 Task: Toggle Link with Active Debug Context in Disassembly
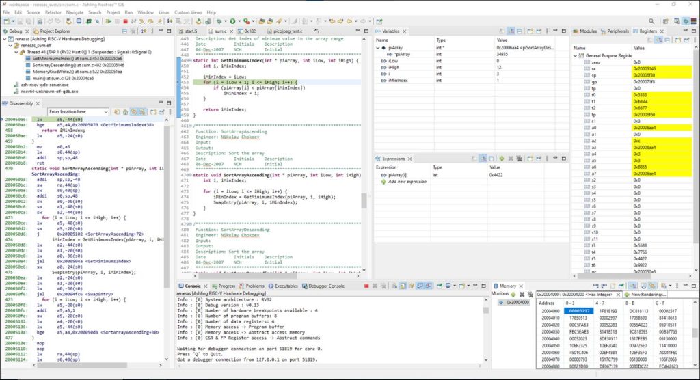(134, 111)
